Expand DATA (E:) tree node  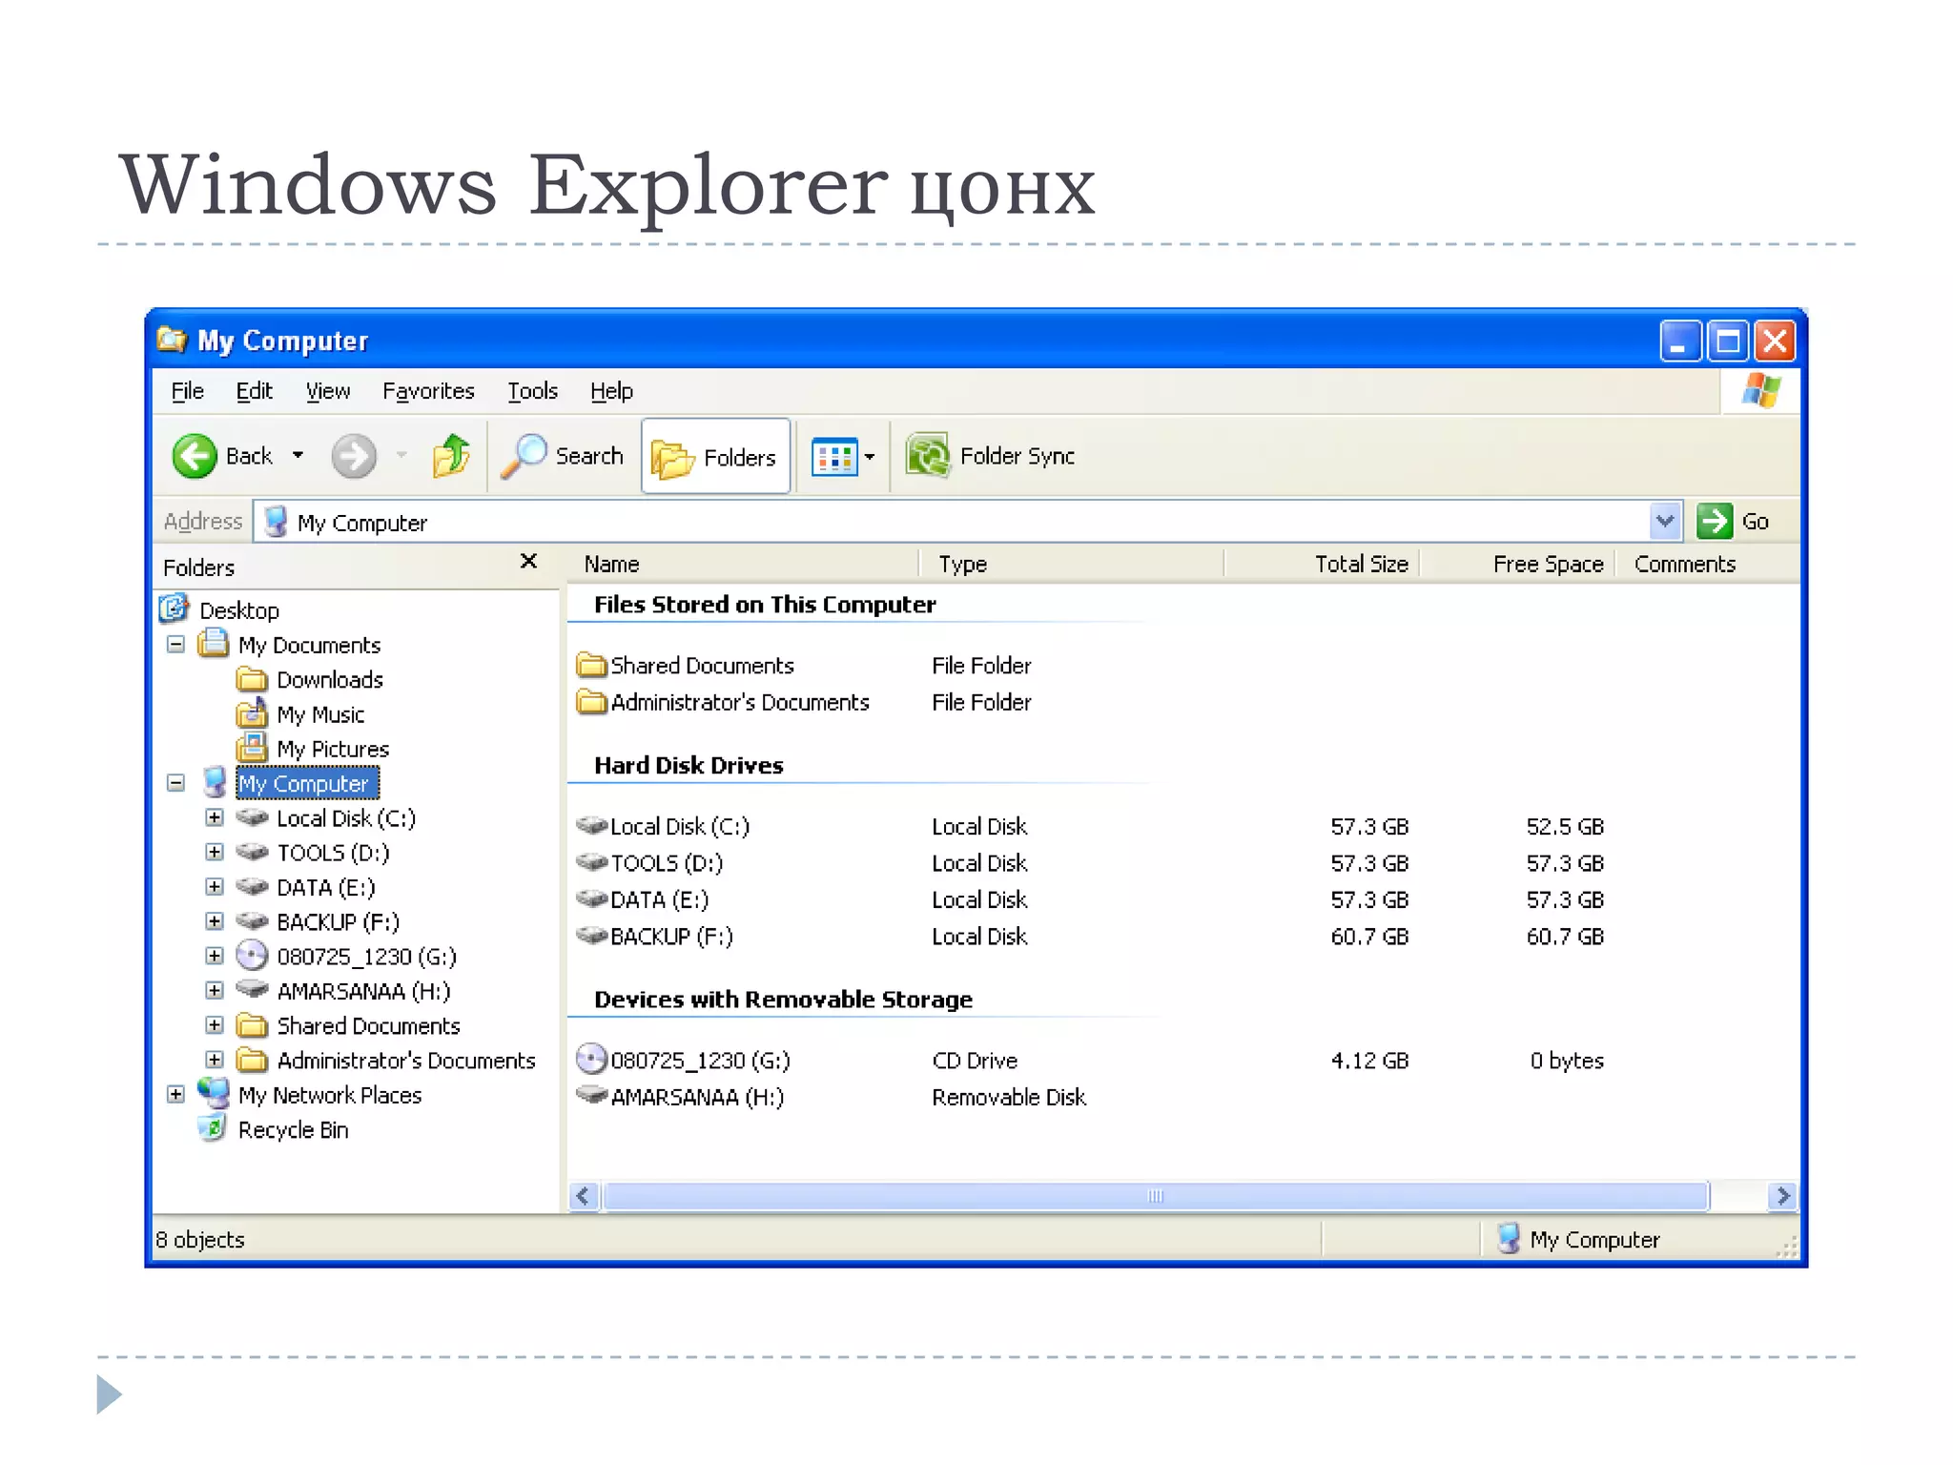point(215,887)
